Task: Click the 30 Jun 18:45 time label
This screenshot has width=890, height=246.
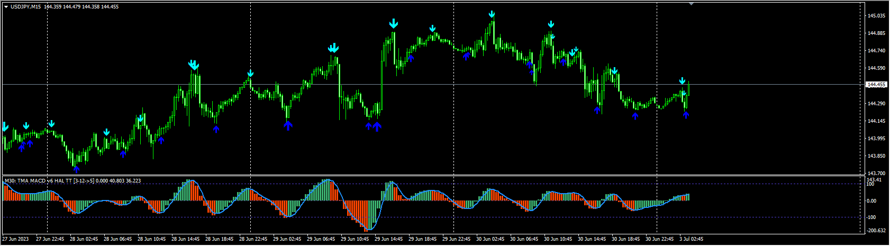Action: 626,239
